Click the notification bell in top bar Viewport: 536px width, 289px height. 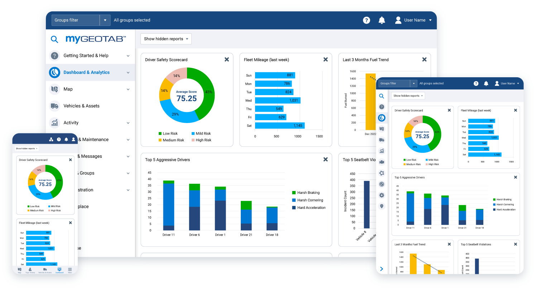coord(382,20)
